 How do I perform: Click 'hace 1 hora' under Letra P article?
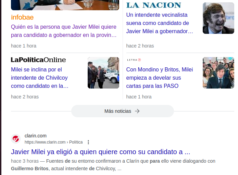(139, 97)
